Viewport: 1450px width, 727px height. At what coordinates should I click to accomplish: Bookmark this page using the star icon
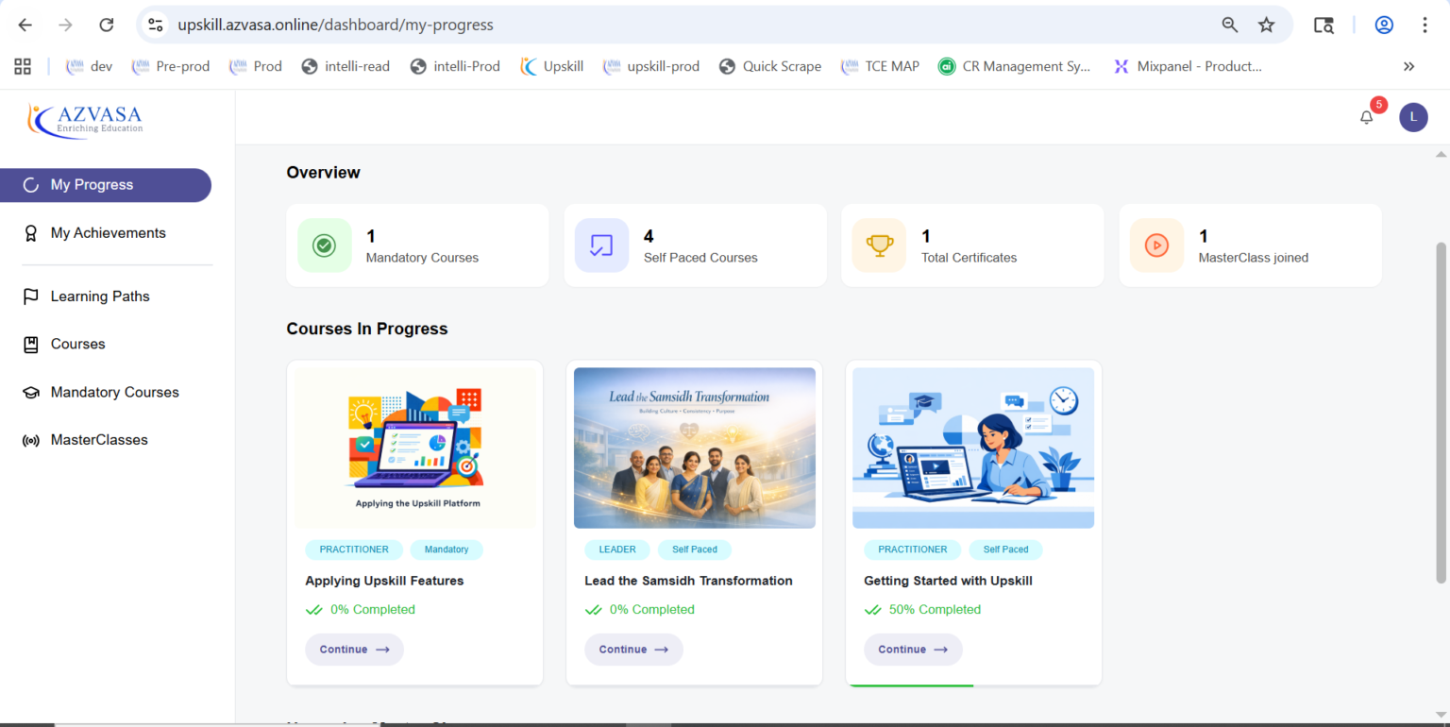[1267, 25]
